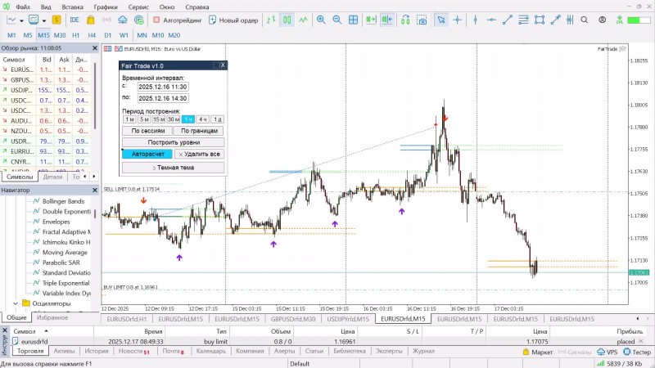Select the H4 timeframe
The width and height of the screenshot is (655, 368).
(92, 35)
